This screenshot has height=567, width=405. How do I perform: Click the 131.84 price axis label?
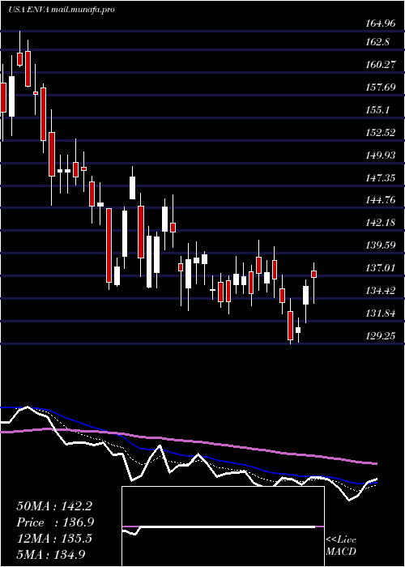pyautogui.click(x=380, y=313)
